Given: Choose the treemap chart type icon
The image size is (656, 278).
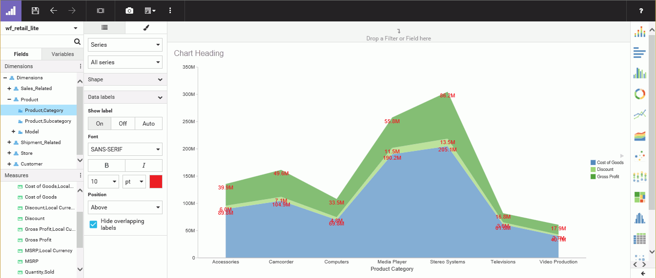Looking at the screenshot, I should click(639, 197).
